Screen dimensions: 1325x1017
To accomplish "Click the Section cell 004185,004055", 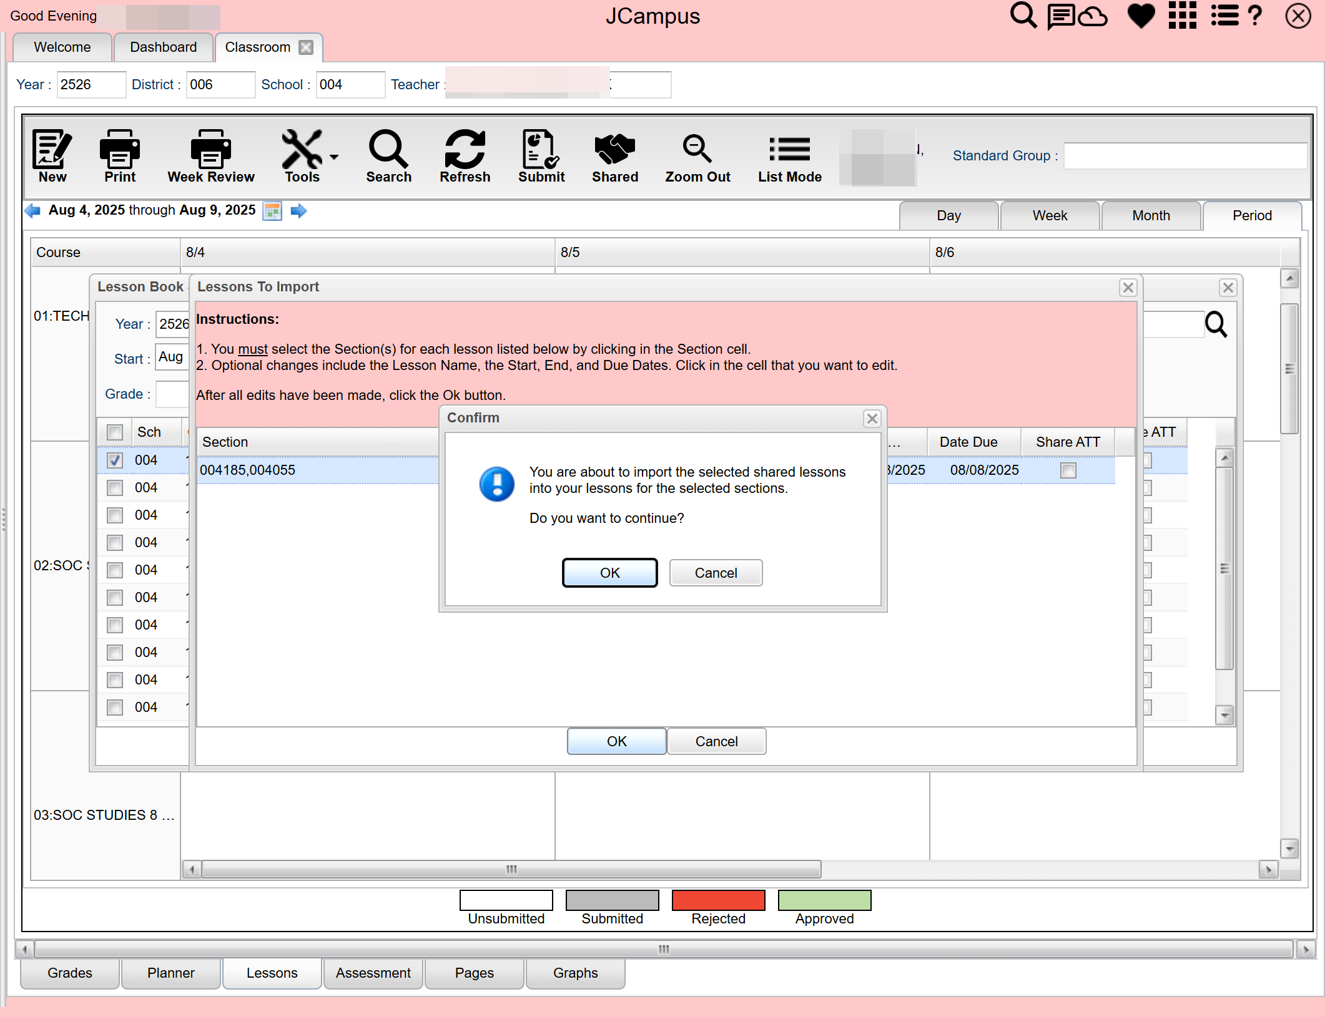I will [x=317, y=470].
